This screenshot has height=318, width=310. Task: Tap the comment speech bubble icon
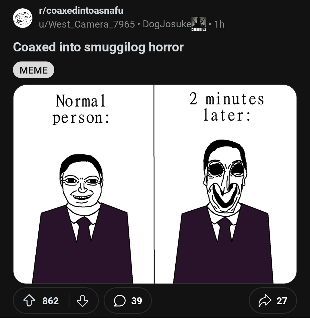pos(119,300)
